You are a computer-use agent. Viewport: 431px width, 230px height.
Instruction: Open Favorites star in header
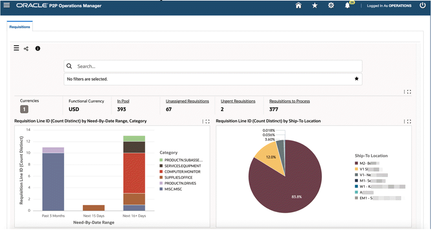click(315, 6)
